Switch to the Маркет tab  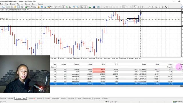click(x=63, y=98)
